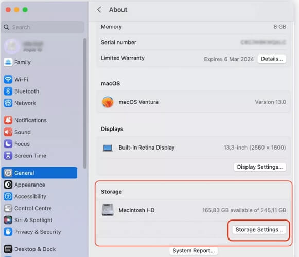
Task: Open the Siri & Spotlight icon
Action: pos(8,220)
